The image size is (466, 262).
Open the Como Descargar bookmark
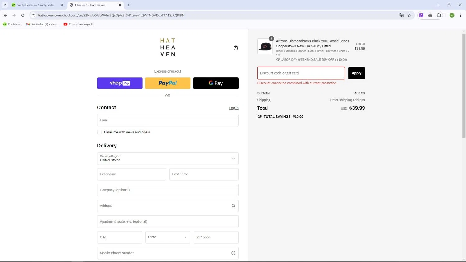[80, 24]
